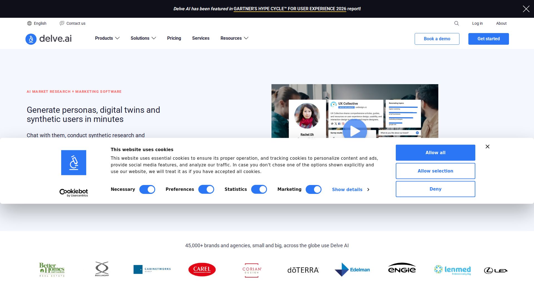The width and height of the screenshot is (534, 300).
Task: Toggle the Preferences cookie switch
Action: [x=206, y=189]
